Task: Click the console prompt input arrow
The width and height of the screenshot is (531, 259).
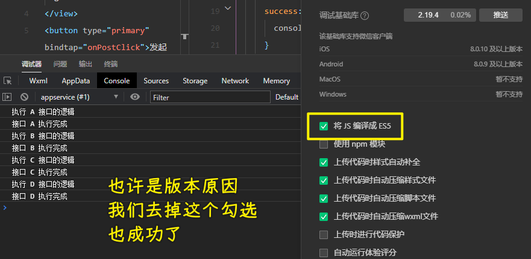Action: 5,208
